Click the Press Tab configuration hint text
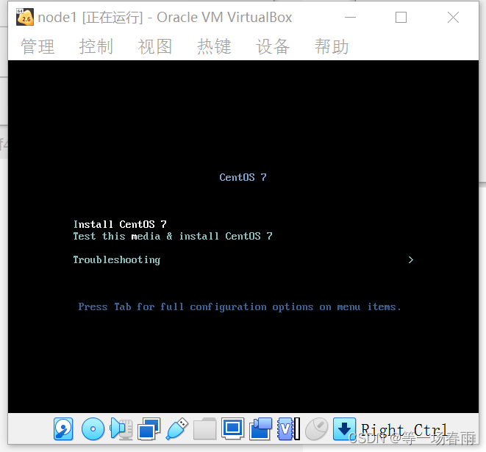 pyautogui.click(x=240, y=307)
